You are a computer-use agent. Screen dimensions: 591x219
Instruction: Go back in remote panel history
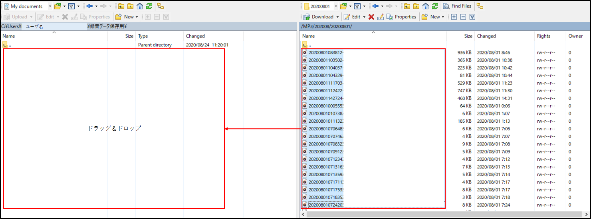375,6
